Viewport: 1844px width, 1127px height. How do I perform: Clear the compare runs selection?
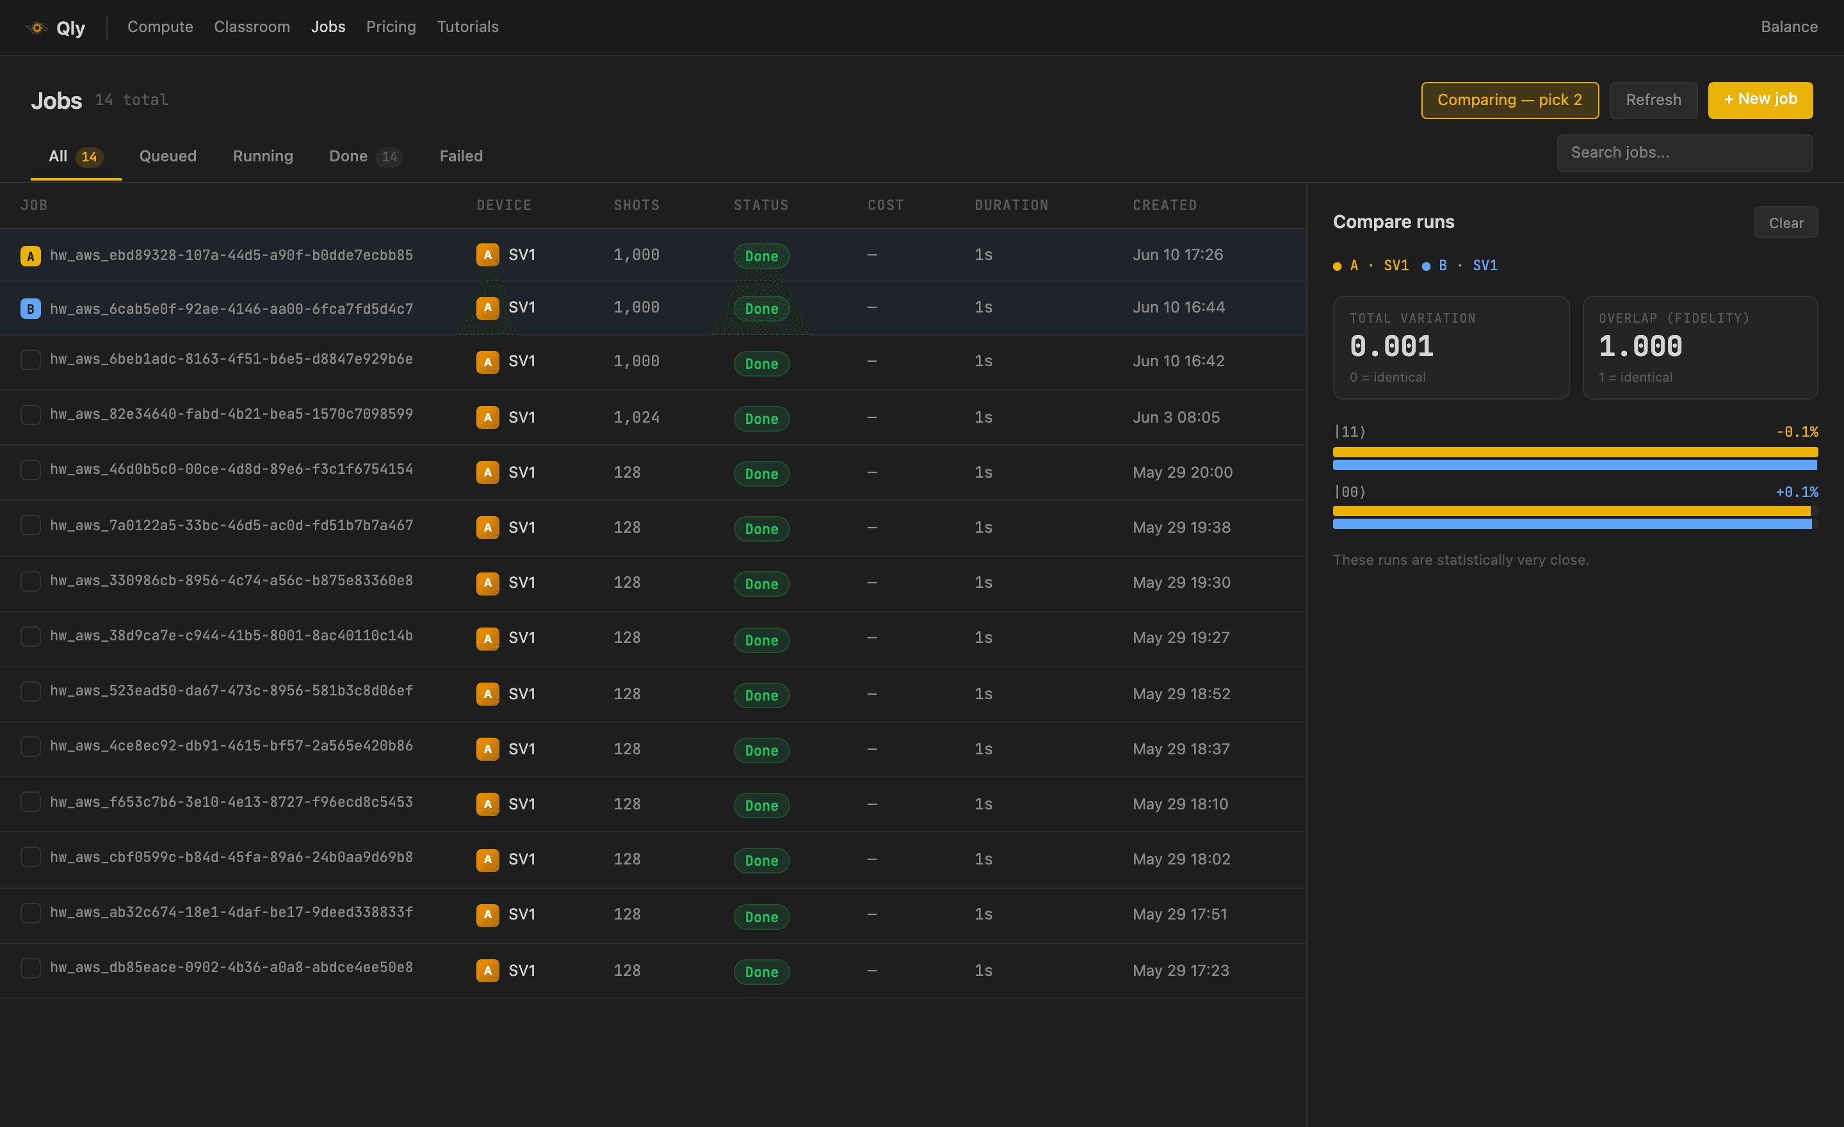[x=1786, y=223]
